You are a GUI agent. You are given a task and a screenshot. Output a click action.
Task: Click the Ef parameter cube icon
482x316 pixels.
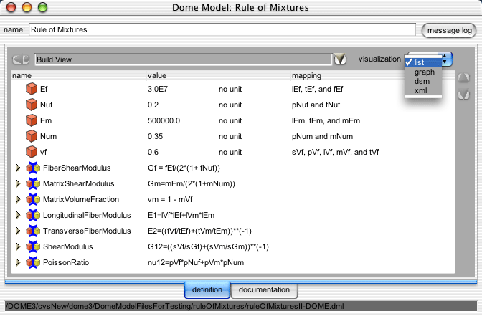(32, 89)
